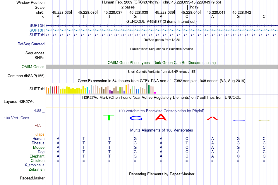Select the Common dbSNP(155) label
The width and height of the screenshot is (278, 185).
coord(26,76)
